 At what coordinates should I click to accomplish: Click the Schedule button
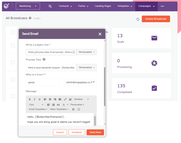coord(77,132)
